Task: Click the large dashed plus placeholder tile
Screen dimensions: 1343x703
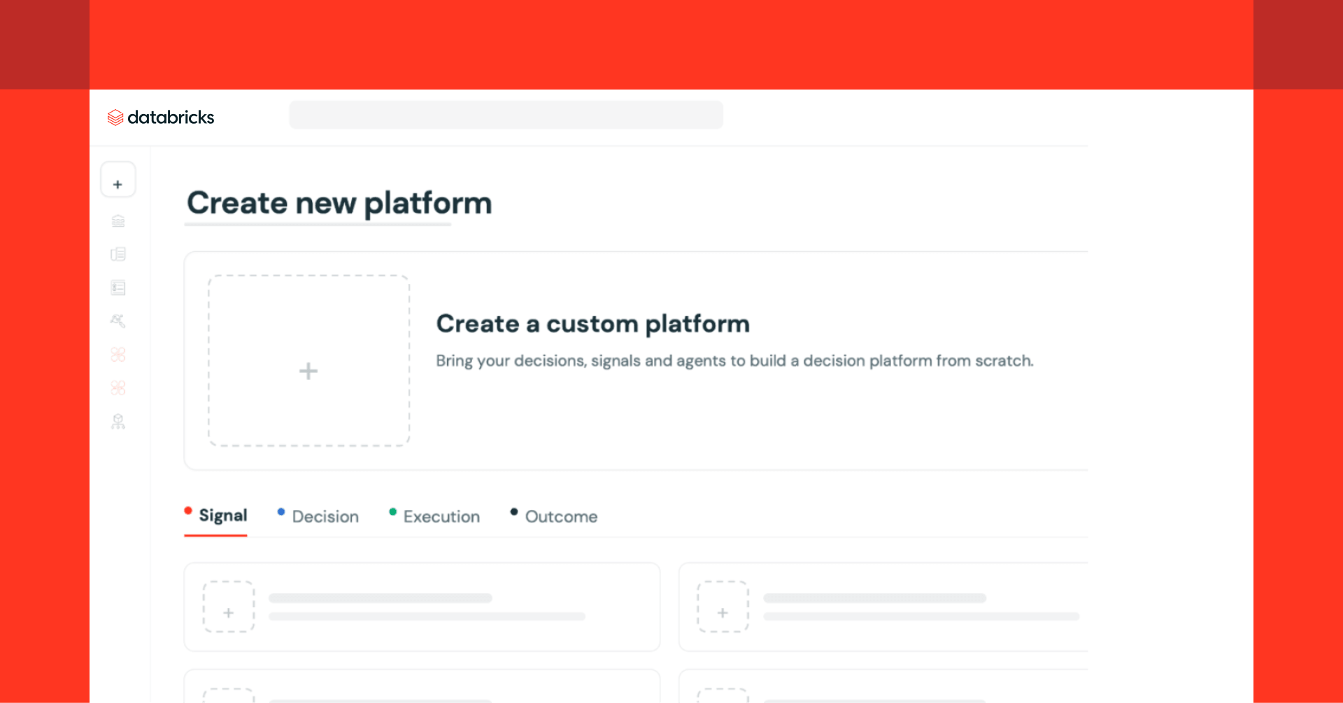Action: click(x=308, y=360)
